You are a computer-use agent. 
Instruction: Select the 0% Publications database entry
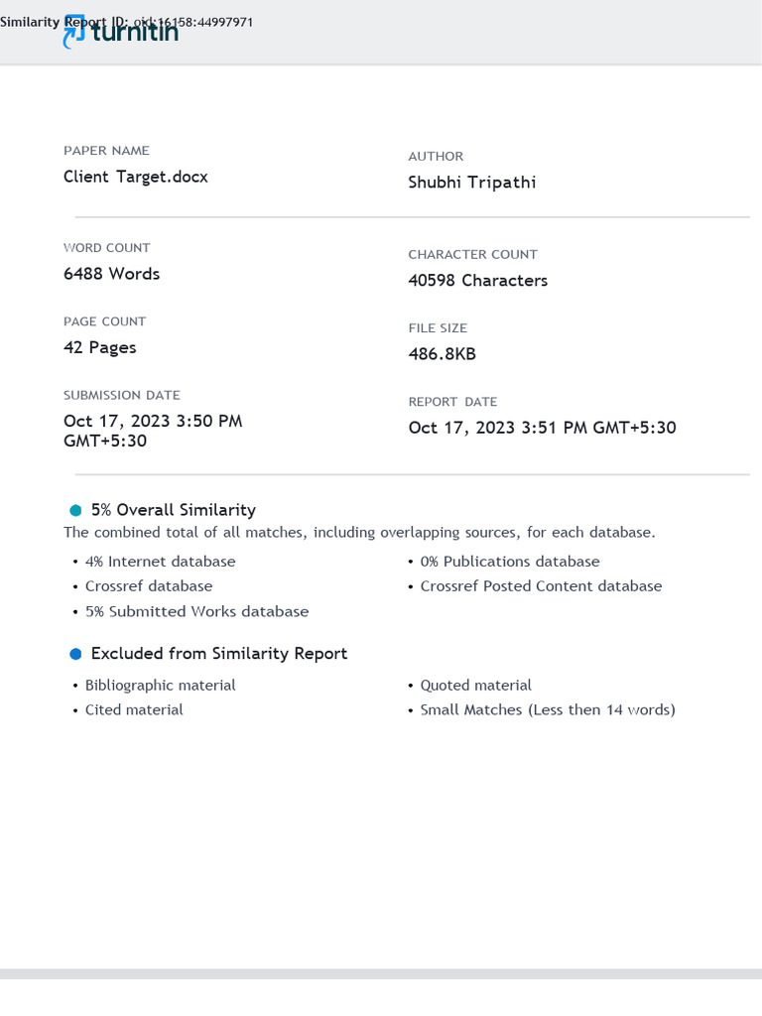coord(510,562)
